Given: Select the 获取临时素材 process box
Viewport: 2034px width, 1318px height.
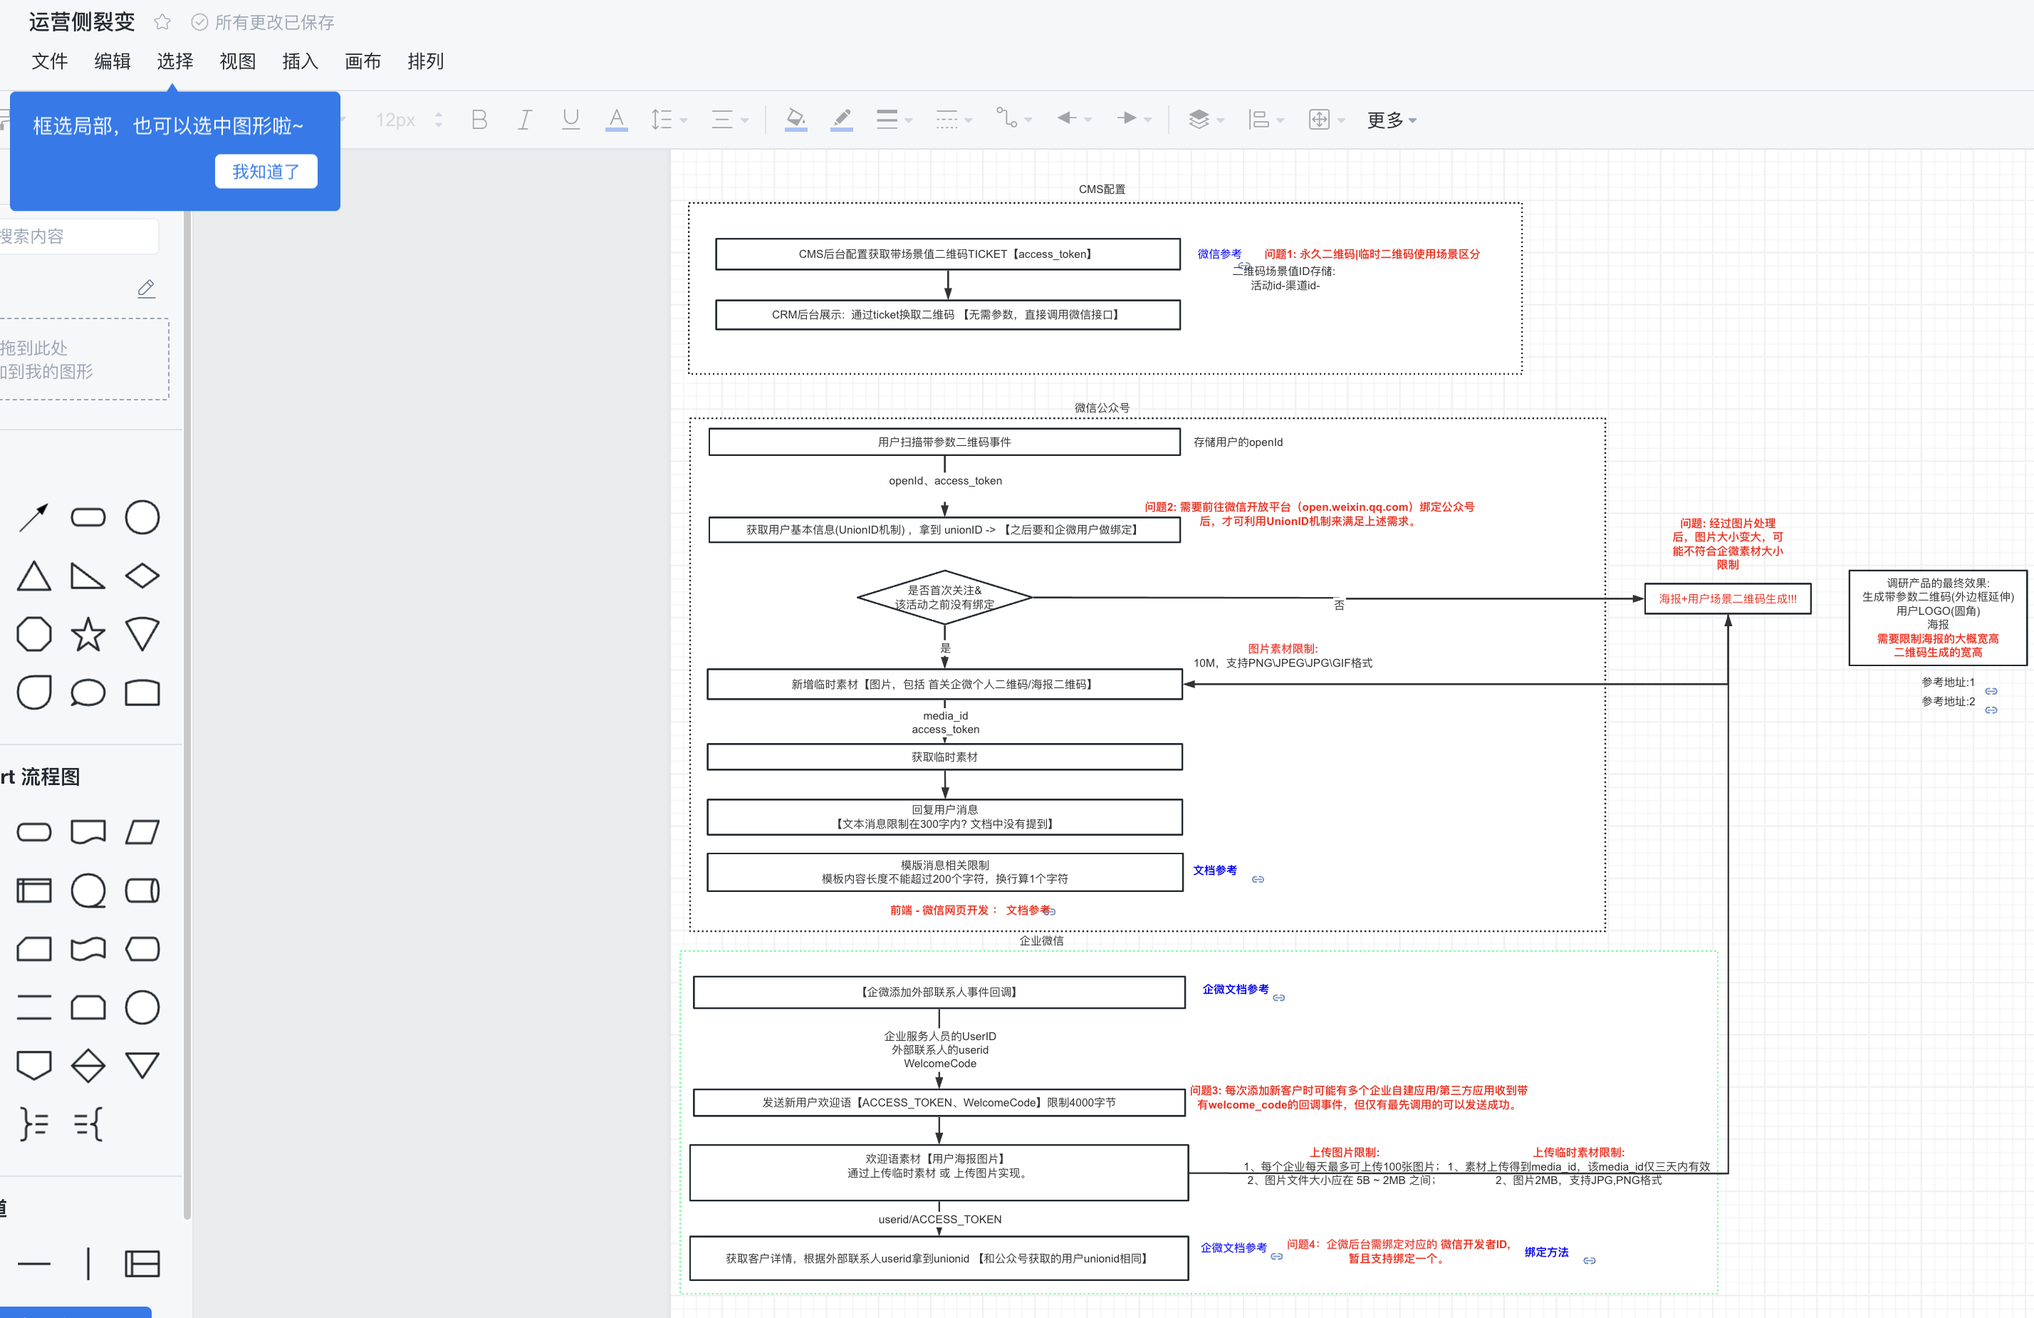Looking at the screenshot, I should coord(944,757).
